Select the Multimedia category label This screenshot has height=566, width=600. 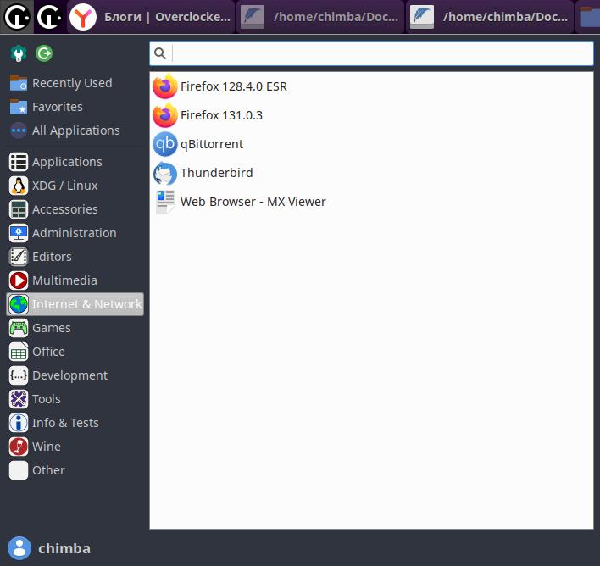(x=64, y=280)
